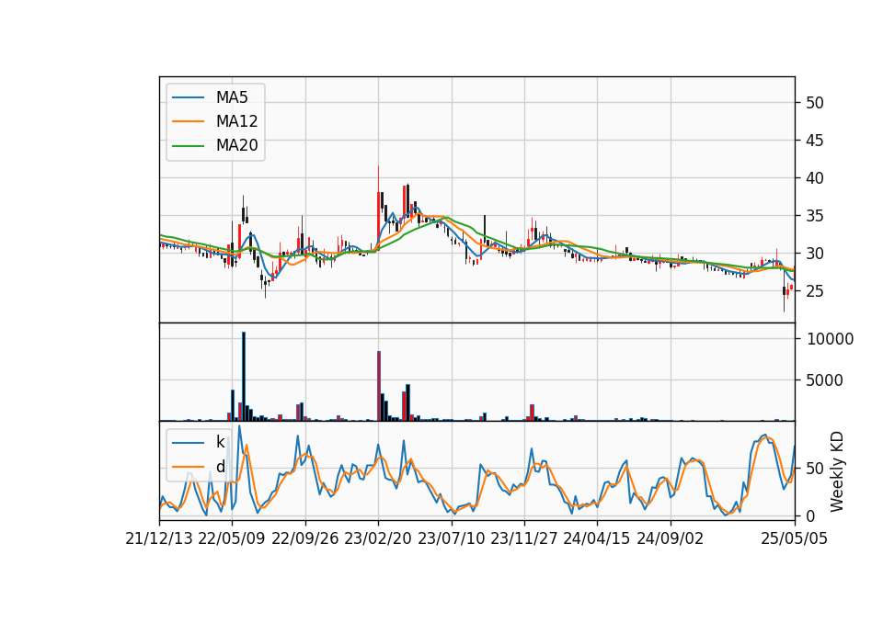Click the volume axis label 5000
The image size is (883, 634).
824,380
